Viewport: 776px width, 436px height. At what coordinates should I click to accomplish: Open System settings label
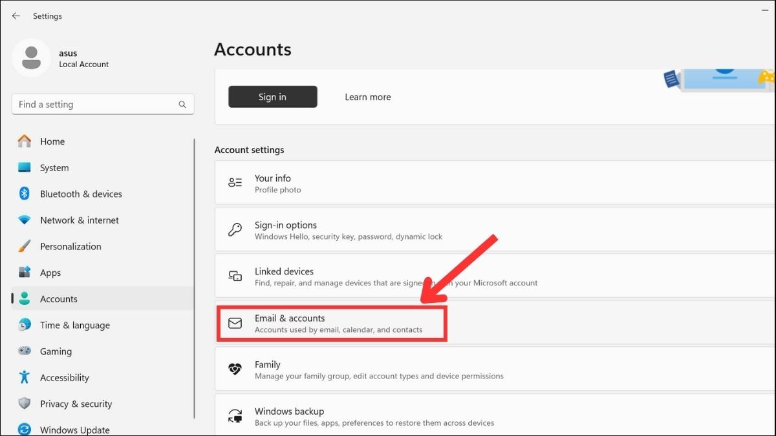pyautogui.click(x=54, y=168)
